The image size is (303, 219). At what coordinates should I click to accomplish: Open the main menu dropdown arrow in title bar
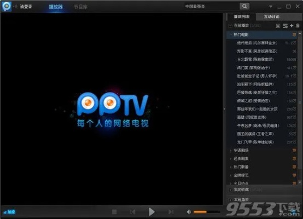click(x=271, y=7)
